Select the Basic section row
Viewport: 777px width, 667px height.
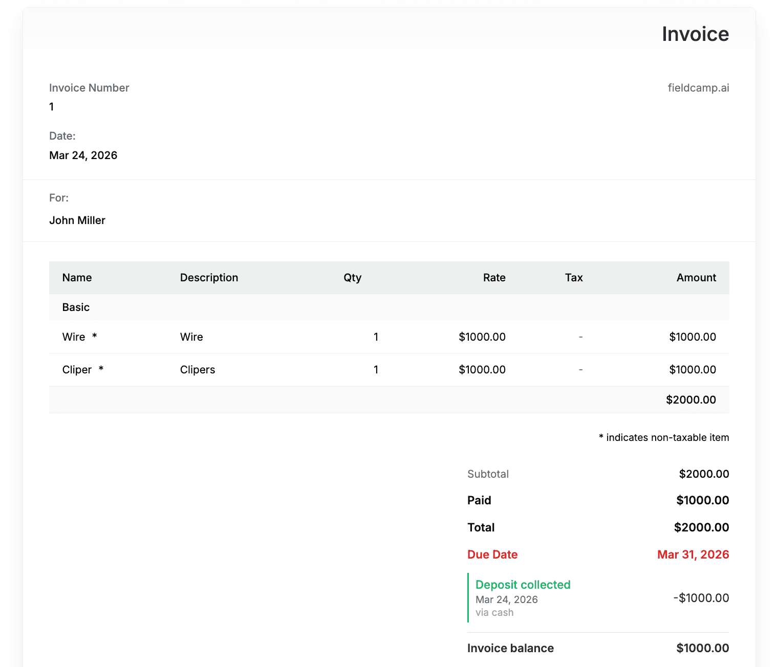76,307
